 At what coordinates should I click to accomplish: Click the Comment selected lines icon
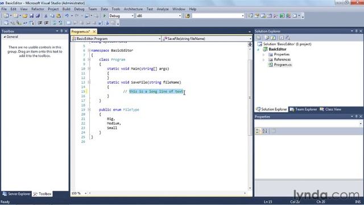[55, 23]
